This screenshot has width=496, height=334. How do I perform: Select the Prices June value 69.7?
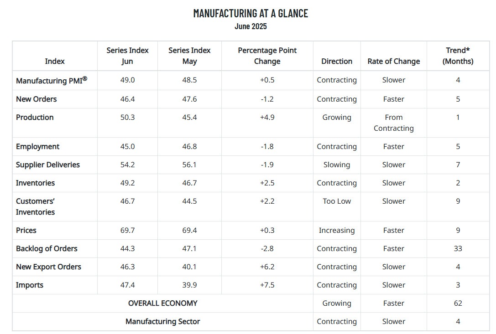[x=127, y=230]
